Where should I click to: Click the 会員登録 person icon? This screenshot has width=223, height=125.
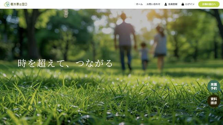pyautogui.click(x=166, y=4)
